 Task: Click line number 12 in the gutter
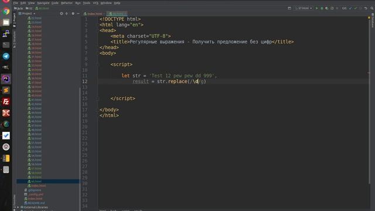point(84,81)
